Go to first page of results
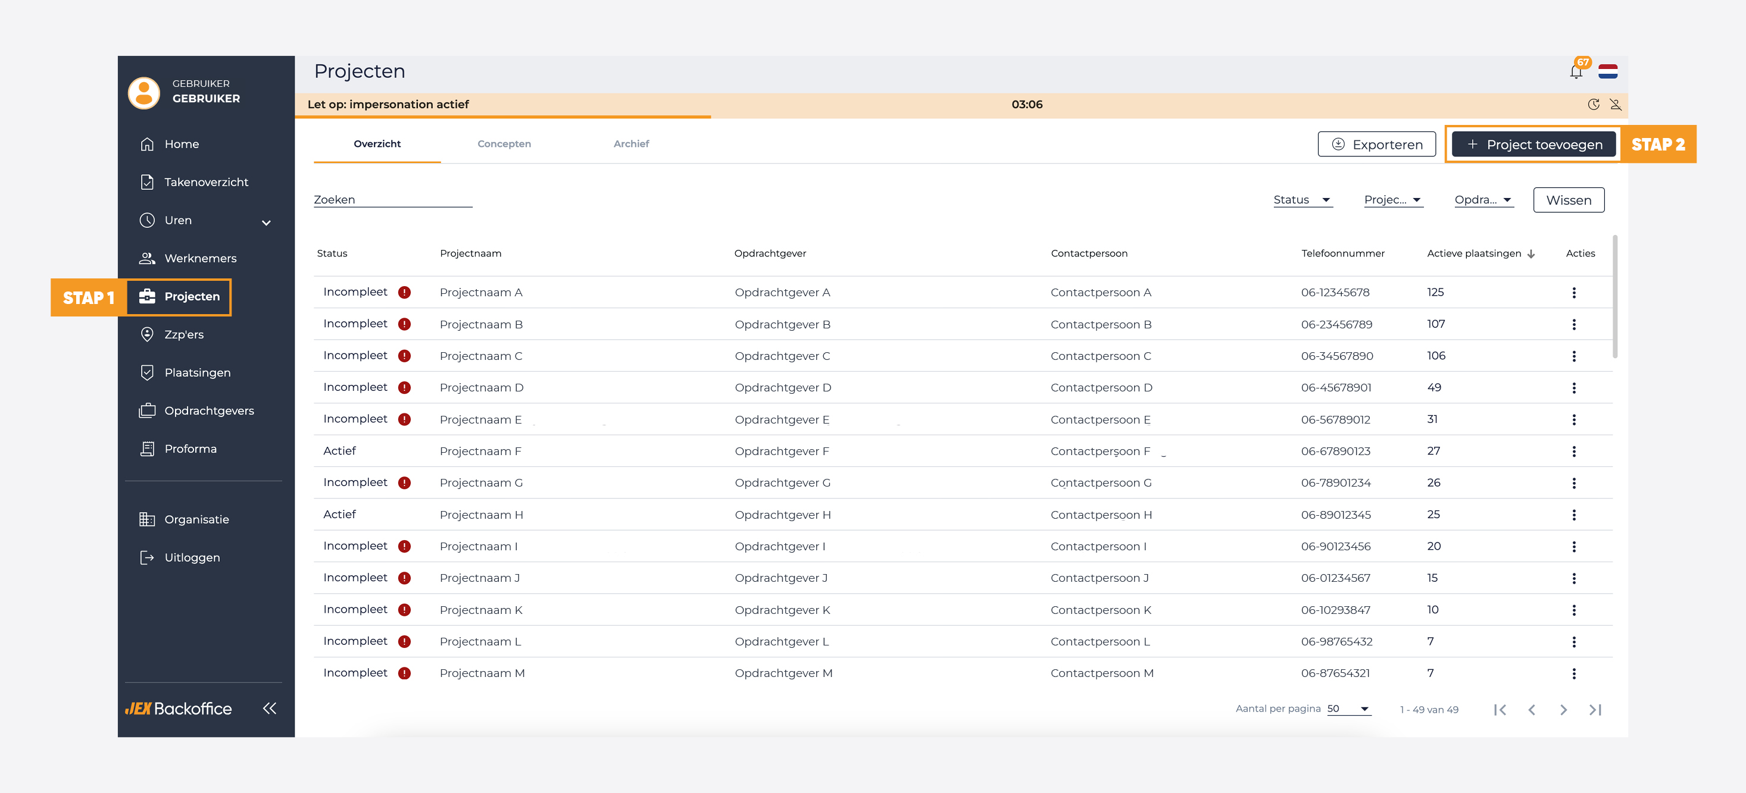This screenshot has height=793, width=1746. pyautogui.click(x=1500, y=710)
